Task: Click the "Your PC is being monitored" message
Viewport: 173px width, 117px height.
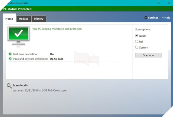Action: 57,29
